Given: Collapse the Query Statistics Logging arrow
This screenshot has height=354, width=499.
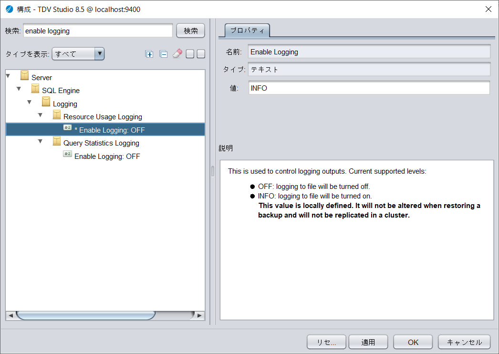Looking at the screenshot, I should 40,141.
